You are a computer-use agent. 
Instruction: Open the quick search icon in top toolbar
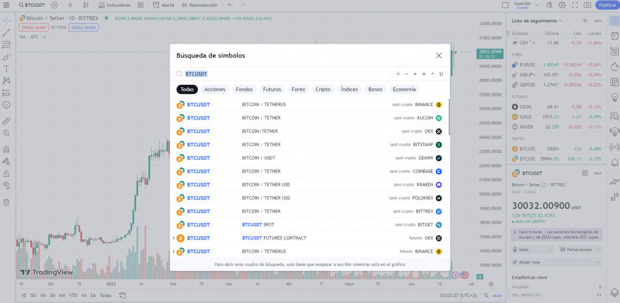pyautogui.click(x=549, y=5)
